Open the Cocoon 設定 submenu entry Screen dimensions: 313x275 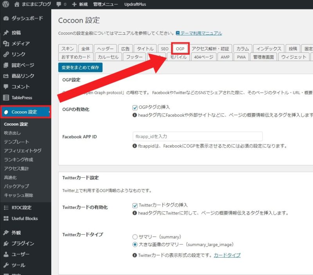click(16, 124)
